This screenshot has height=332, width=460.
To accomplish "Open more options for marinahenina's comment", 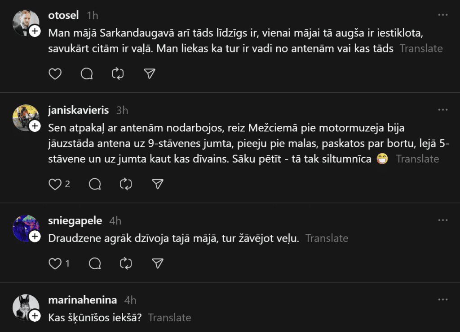I will [x=443, y=300].
